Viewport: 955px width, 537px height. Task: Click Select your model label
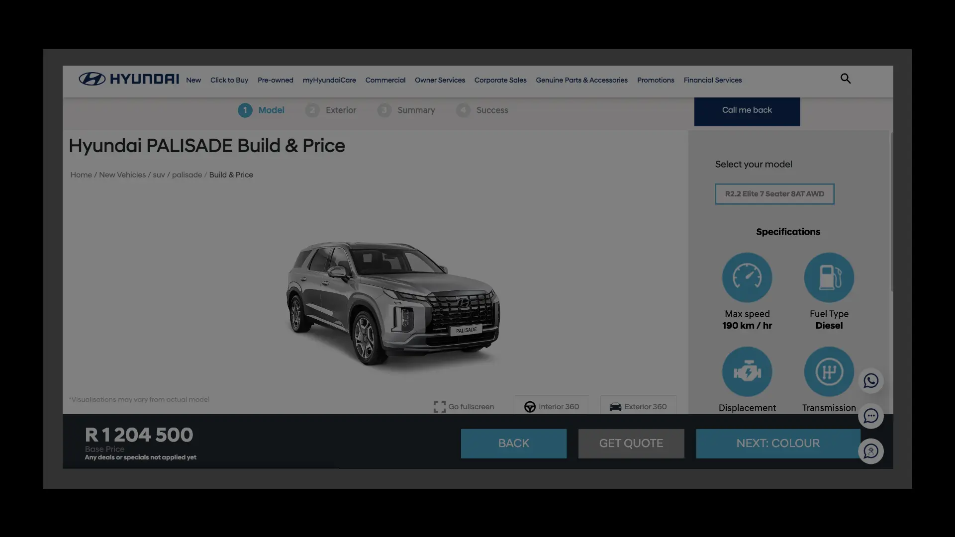click(754, 164)
